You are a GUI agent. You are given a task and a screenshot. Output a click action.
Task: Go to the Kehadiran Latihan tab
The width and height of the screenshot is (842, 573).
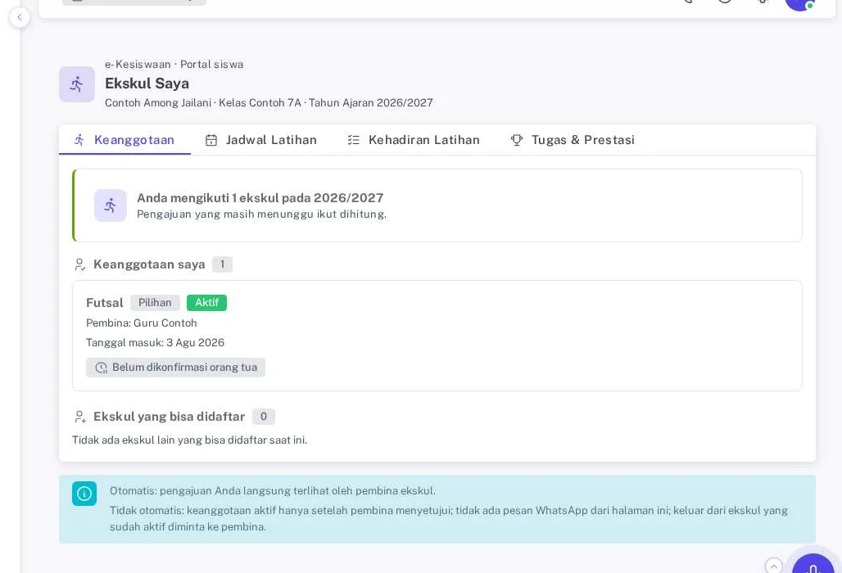(x=414, y=140)
